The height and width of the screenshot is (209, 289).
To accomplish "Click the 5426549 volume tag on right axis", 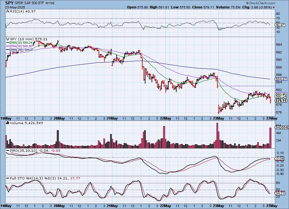I will pyautogui.click(x=282, y=127).
